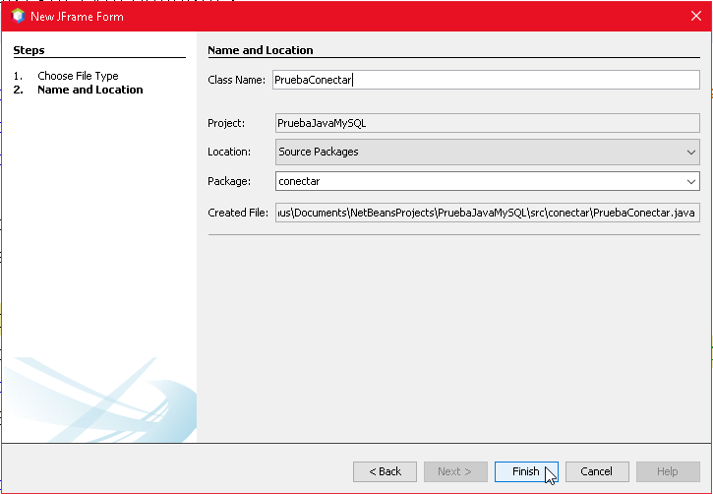713x494 pixels.
Task: Click the New JFrame Form title text
Action: tap(77, 17)
